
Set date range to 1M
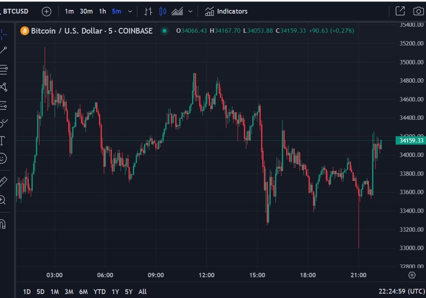point(54,292)
